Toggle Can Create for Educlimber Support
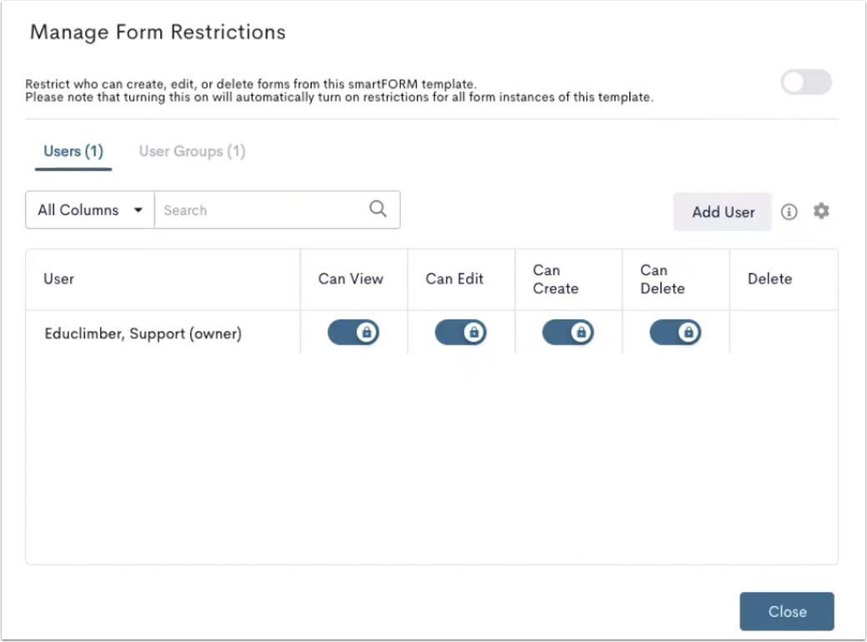 pos(568,333)
